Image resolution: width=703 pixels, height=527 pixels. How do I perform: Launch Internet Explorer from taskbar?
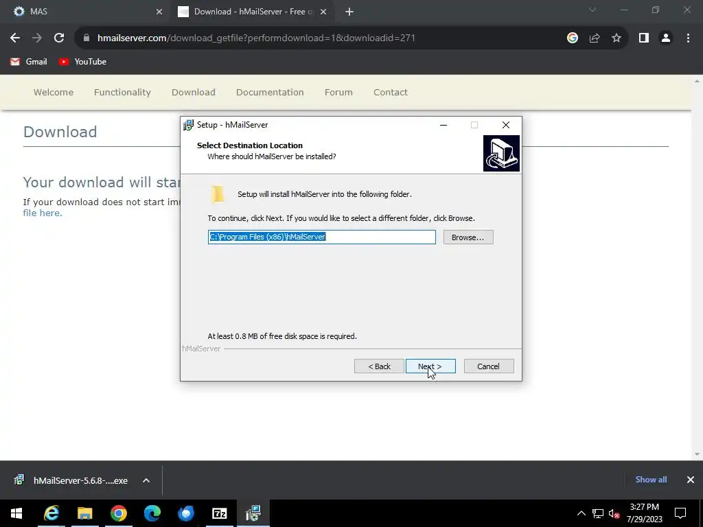(51, 513)
